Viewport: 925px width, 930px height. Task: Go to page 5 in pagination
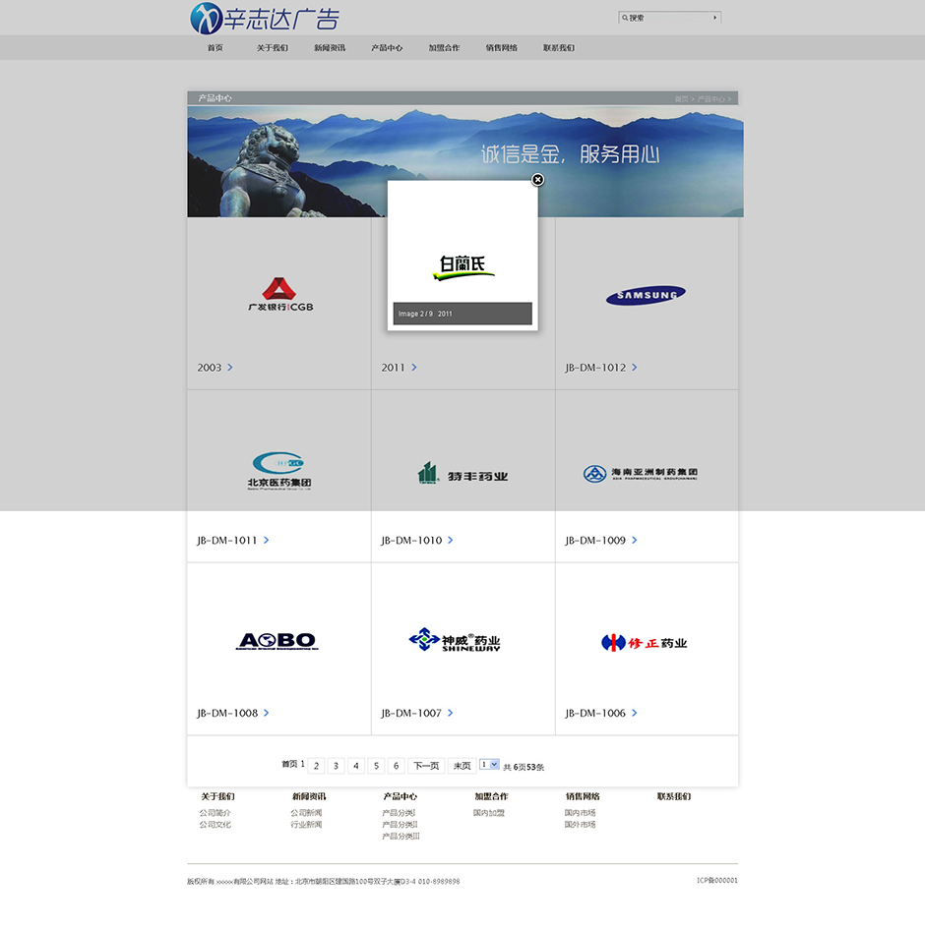(x=377, y=766)
